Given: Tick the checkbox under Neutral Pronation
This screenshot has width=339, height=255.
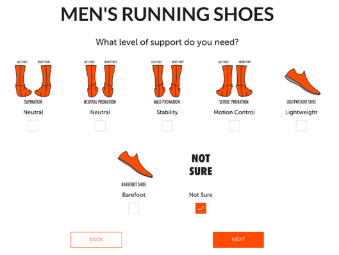Looking at the screenshot, I should 100,126.
